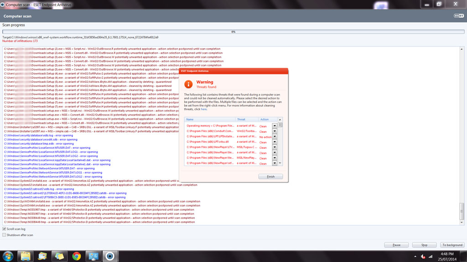The width and height of the screenshot is (467, 262).
Task: Click the edb.log security database error line
Action: (38, 136)
